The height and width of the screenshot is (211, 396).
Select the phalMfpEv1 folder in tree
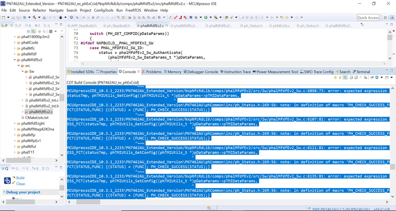(x=31, y=141)
